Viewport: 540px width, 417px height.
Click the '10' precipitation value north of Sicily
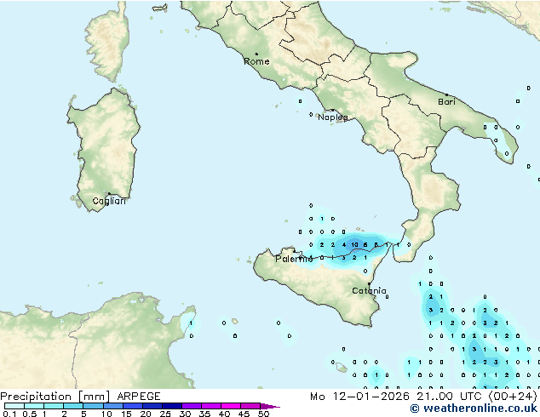(354, 244)
